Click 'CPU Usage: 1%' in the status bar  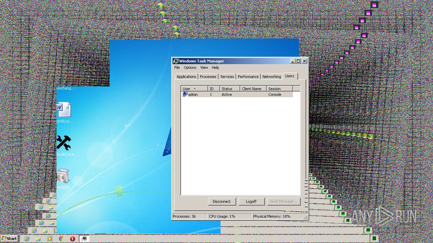[222, 216]
